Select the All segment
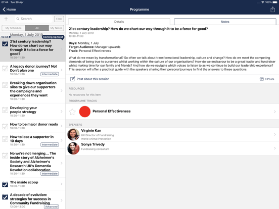 click(37, 28)
